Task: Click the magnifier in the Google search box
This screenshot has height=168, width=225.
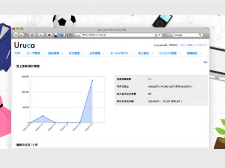Action: coord(200,35)
